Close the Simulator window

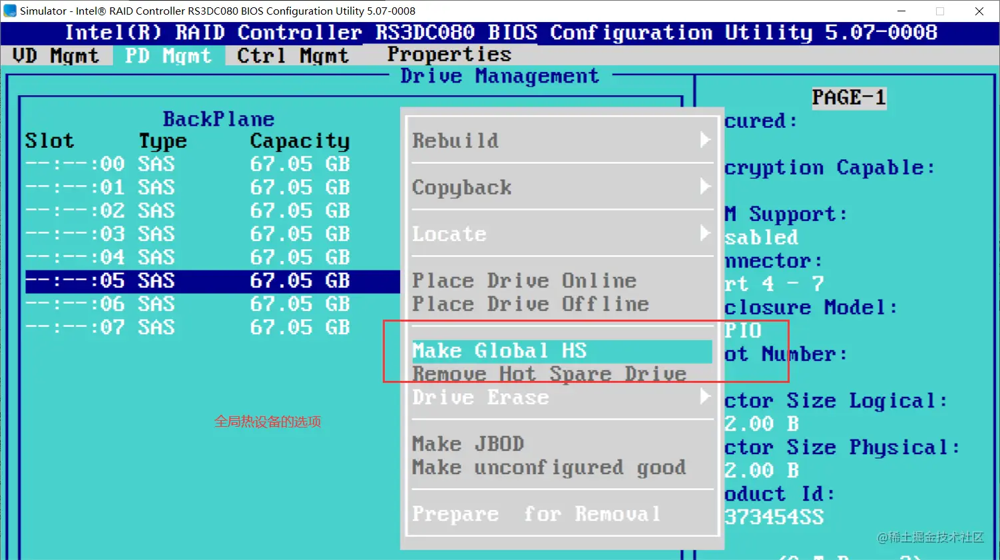979,11
